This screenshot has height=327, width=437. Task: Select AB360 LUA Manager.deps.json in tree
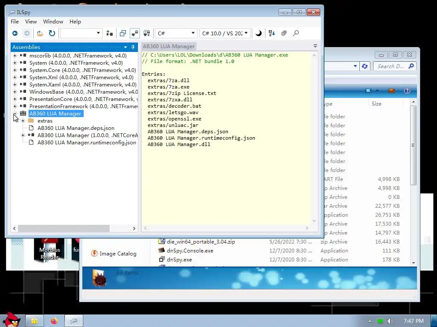click(76, 128)
